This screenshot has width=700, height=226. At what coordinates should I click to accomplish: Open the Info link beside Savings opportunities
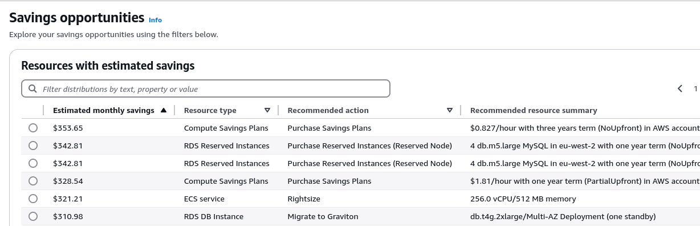(155, 20)
